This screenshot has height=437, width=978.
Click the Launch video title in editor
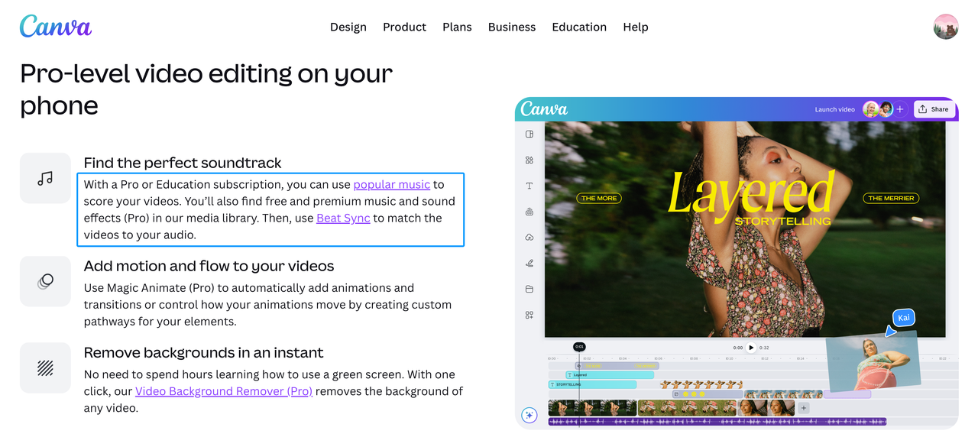tap(834, 109)
